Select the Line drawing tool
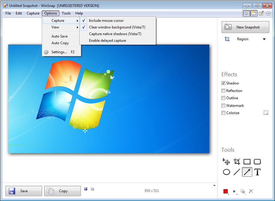 point(237,172)
